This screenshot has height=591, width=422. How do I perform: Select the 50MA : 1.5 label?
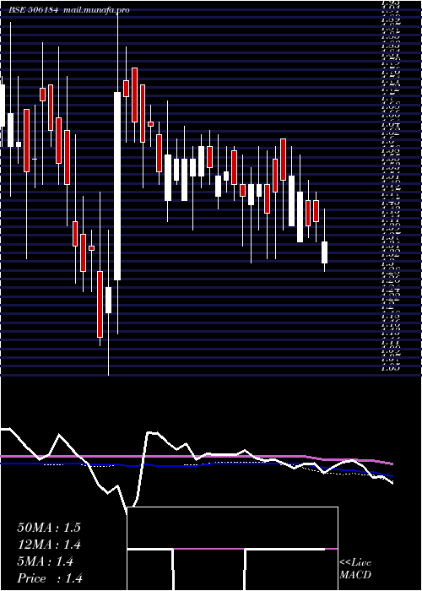49,528
